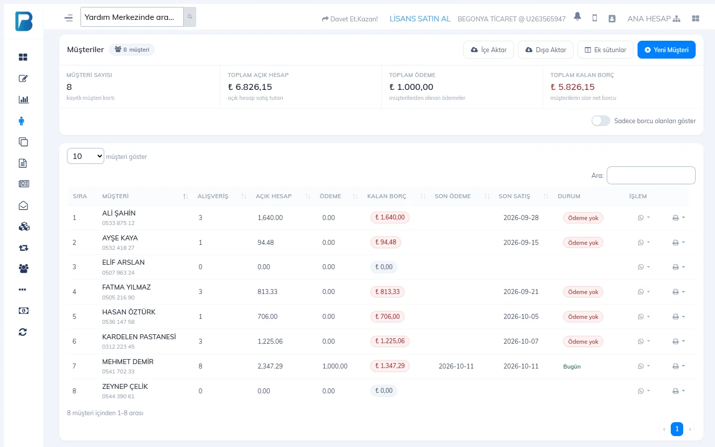Open the apps grid icon at top right
This screenshot has height=447, width=715.
coord(696,18)
